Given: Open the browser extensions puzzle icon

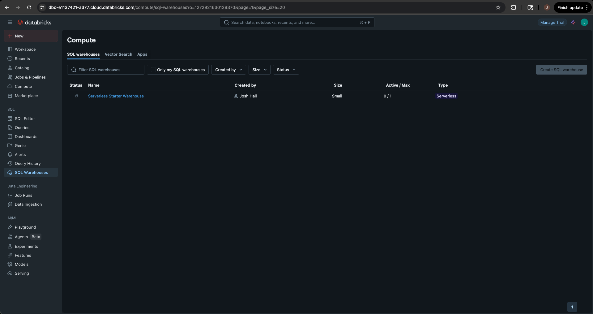Looking at the screenshot, I should pos(514,7).
